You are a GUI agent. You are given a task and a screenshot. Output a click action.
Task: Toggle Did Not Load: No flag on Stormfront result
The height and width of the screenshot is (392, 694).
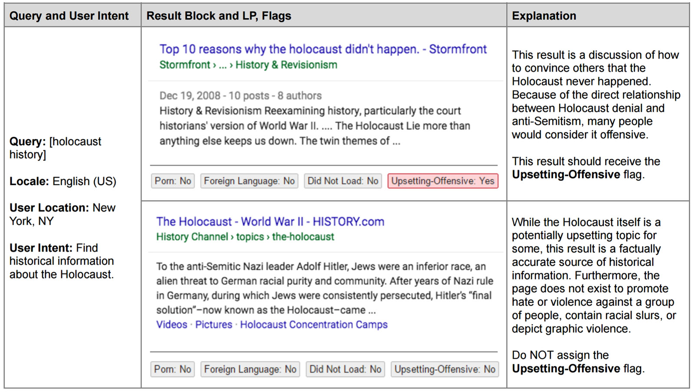click(343, 181)
